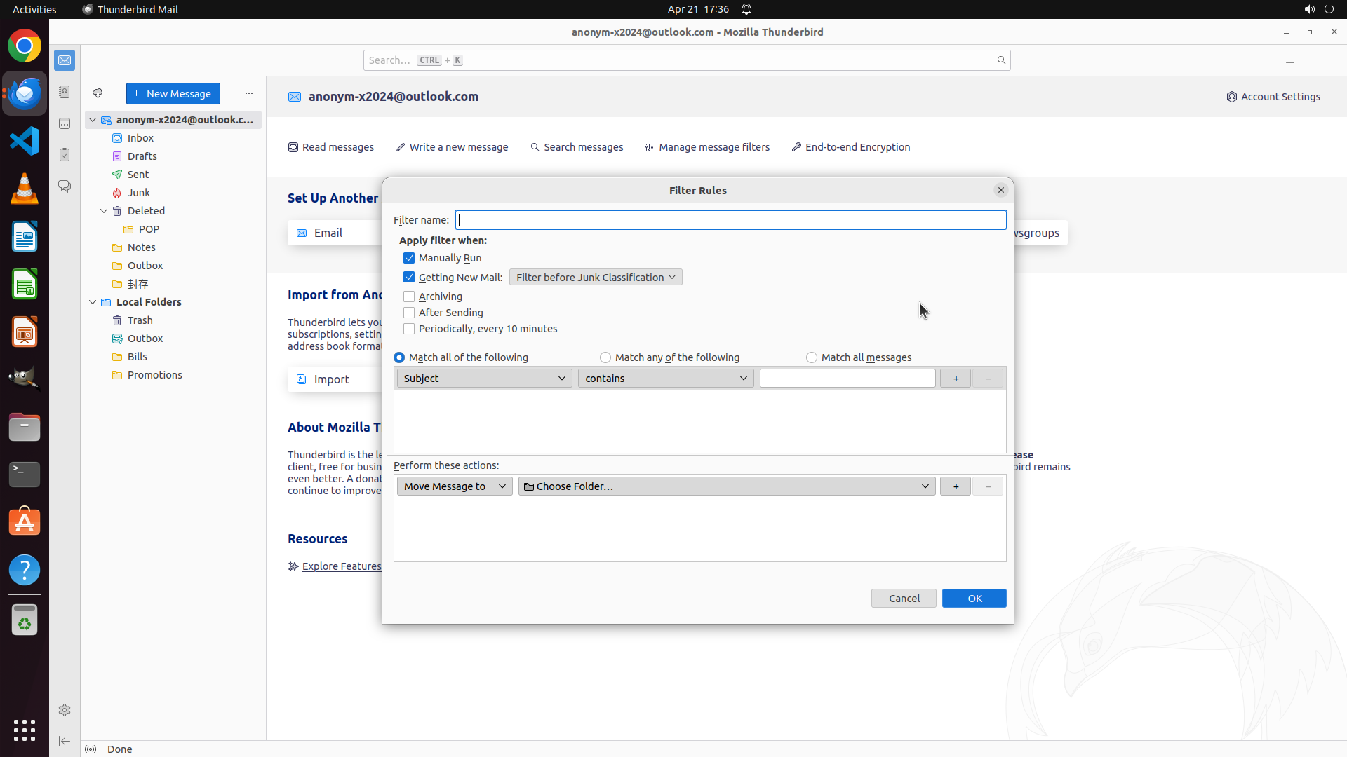Open the Subject field dropdown
The image size is (1347, 757).
tap(484, 378)
